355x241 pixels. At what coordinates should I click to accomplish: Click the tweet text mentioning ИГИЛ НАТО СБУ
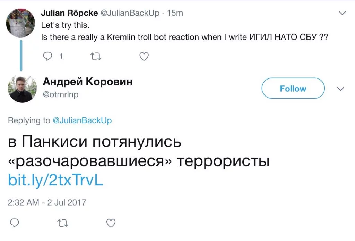point(184,37)
